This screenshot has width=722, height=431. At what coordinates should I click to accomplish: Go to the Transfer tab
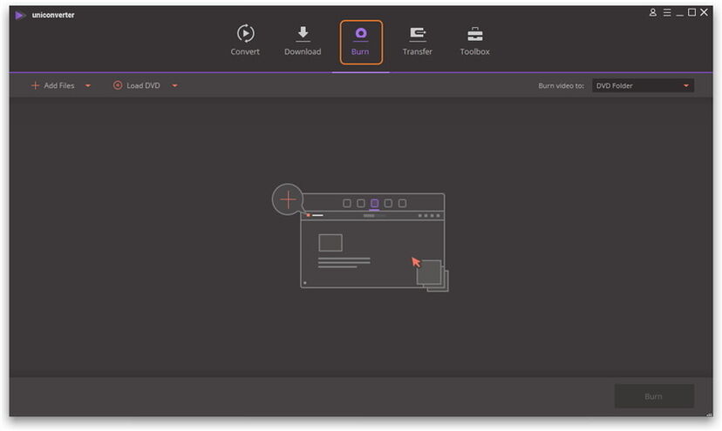(x=417, y=40)
